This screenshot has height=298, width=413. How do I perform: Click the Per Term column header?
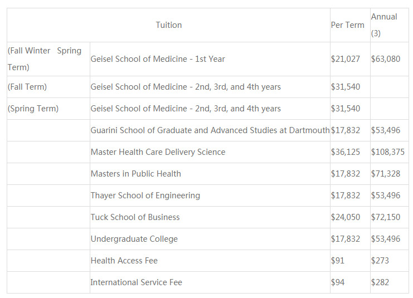coord(347,25)
